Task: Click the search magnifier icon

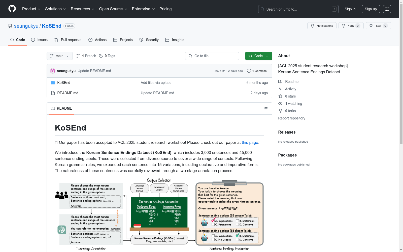Action: click(x=262, y=9)
